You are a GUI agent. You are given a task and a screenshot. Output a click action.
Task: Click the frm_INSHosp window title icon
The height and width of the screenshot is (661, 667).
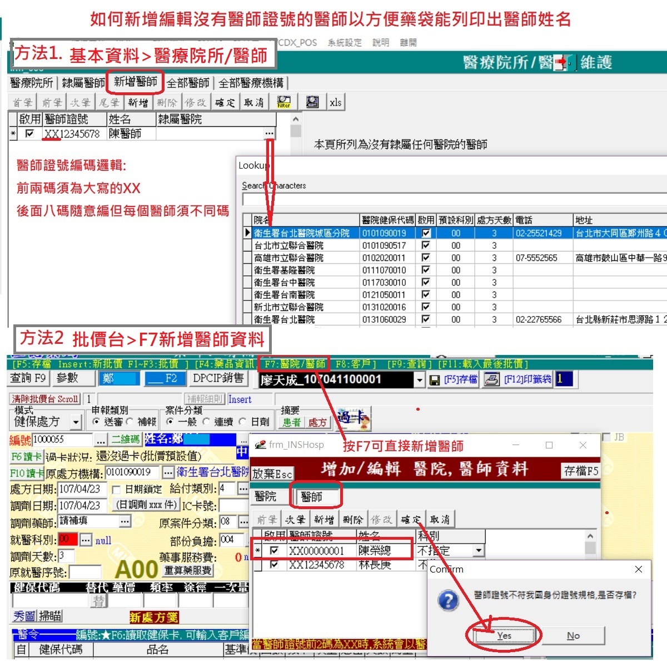coord(260,445)
